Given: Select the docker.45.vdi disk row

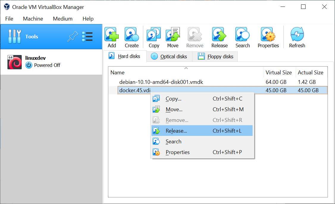Looking at the screenshot, I should click(x=218, y=90).
